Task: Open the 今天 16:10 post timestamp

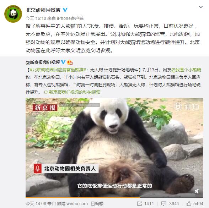Action: point(36,18)
